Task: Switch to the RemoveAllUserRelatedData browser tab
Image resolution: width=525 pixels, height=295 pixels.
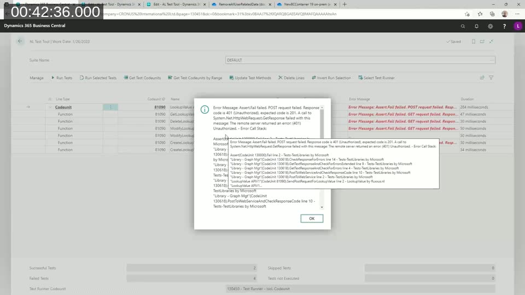Action: [x=242, y=4]
